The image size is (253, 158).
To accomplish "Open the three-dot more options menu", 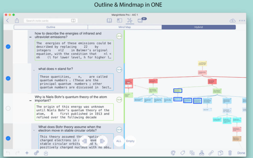I will pyautogui.click(x=242, y=21).
